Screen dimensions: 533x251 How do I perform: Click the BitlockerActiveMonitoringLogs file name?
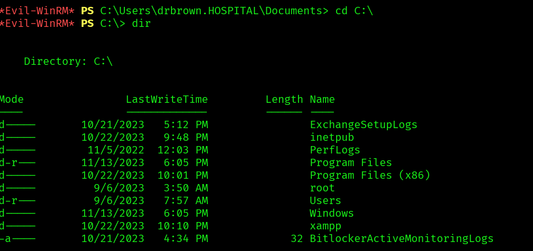[x=401, y=239]
